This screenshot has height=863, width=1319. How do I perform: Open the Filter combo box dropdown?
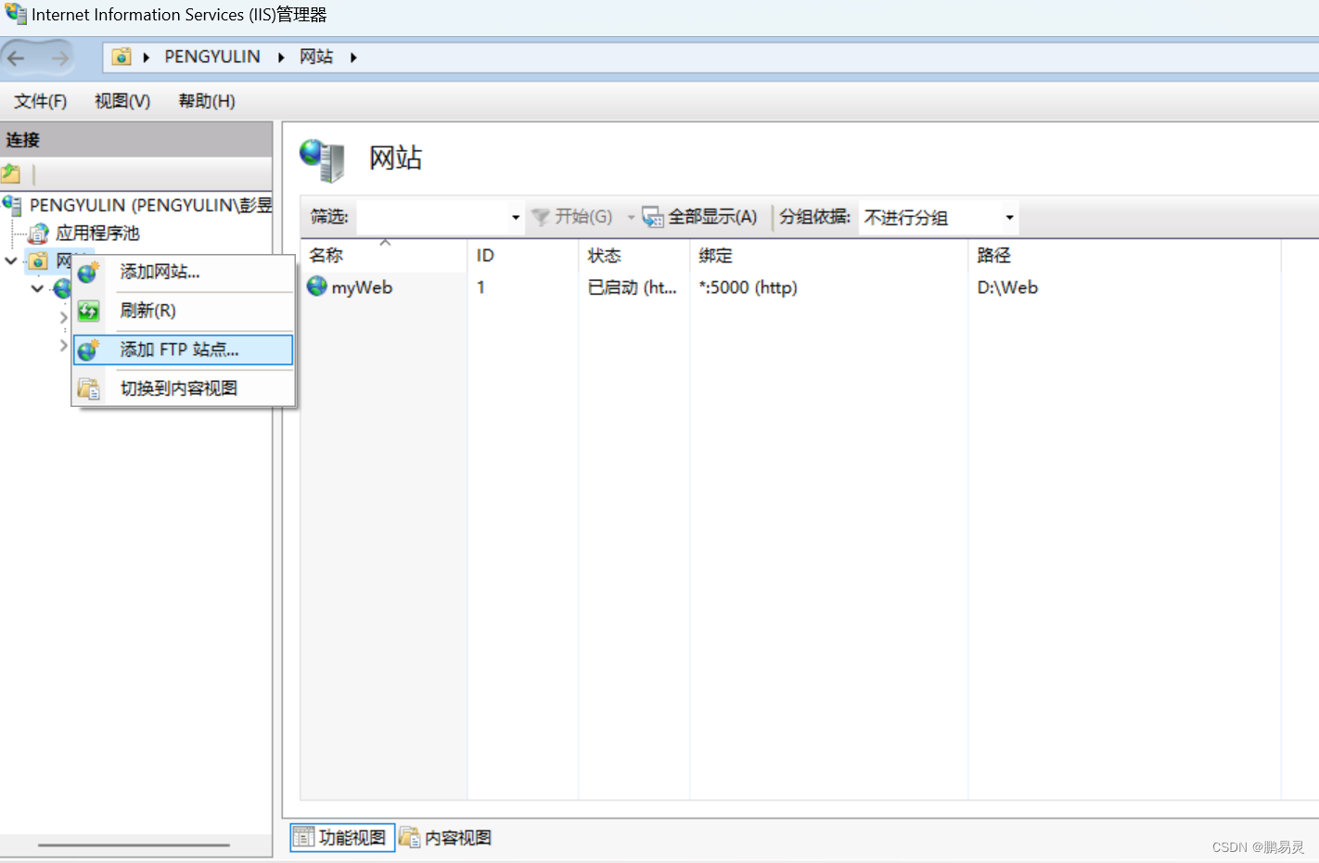(516, 218)
